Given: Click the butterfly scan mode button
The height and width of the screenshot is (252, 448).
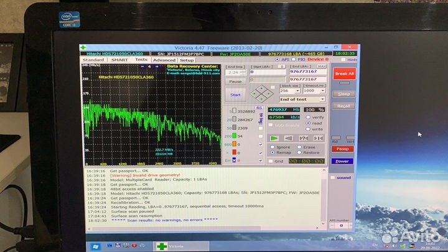Looking at the screenshot, I should [x=319, y=138].
